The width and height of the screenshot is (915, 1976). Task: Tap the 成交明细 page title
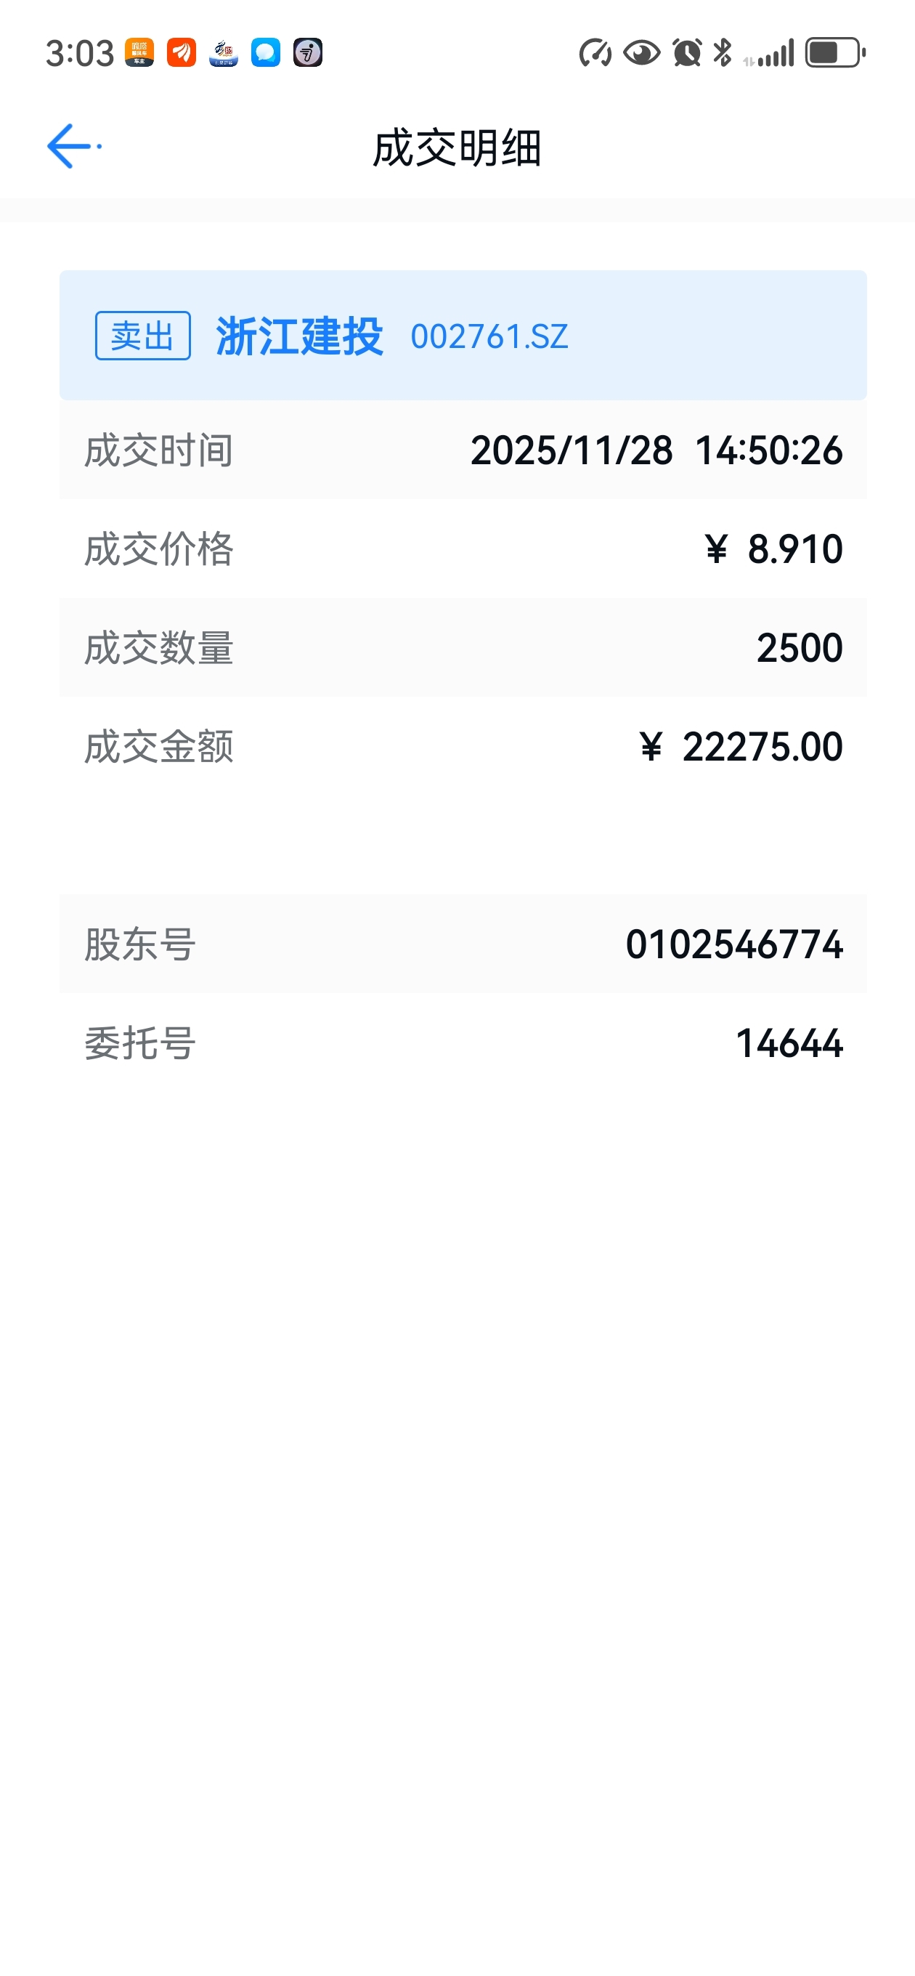[x=457, y=147]
